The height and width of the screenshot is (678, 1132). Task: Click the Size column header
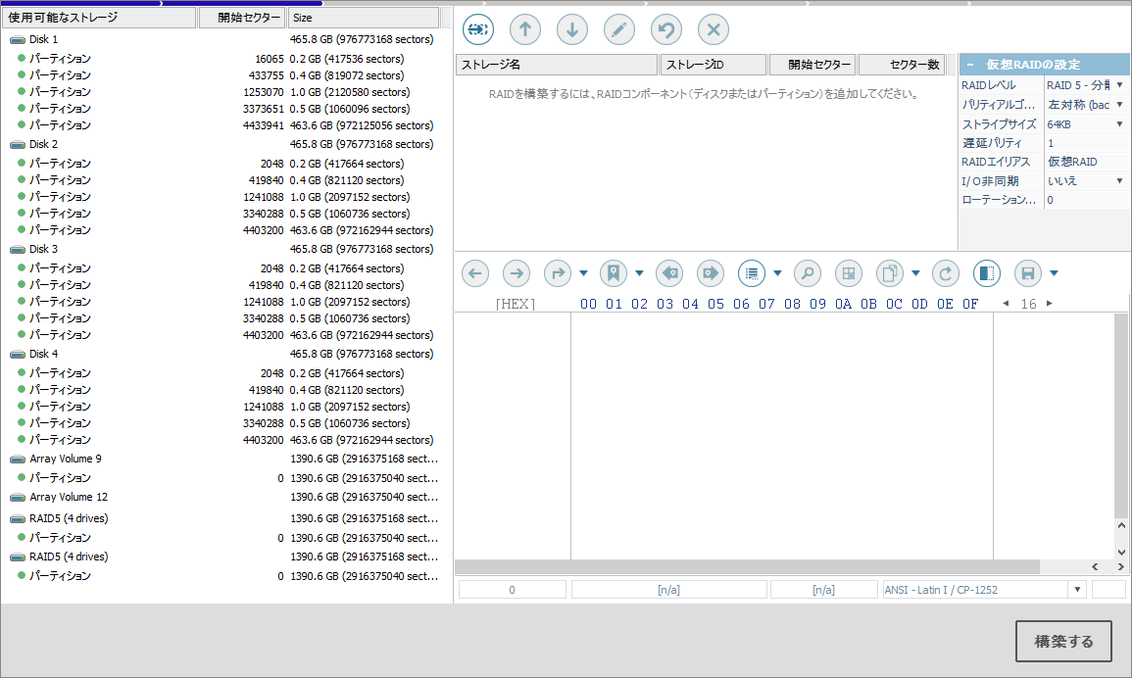364,18
